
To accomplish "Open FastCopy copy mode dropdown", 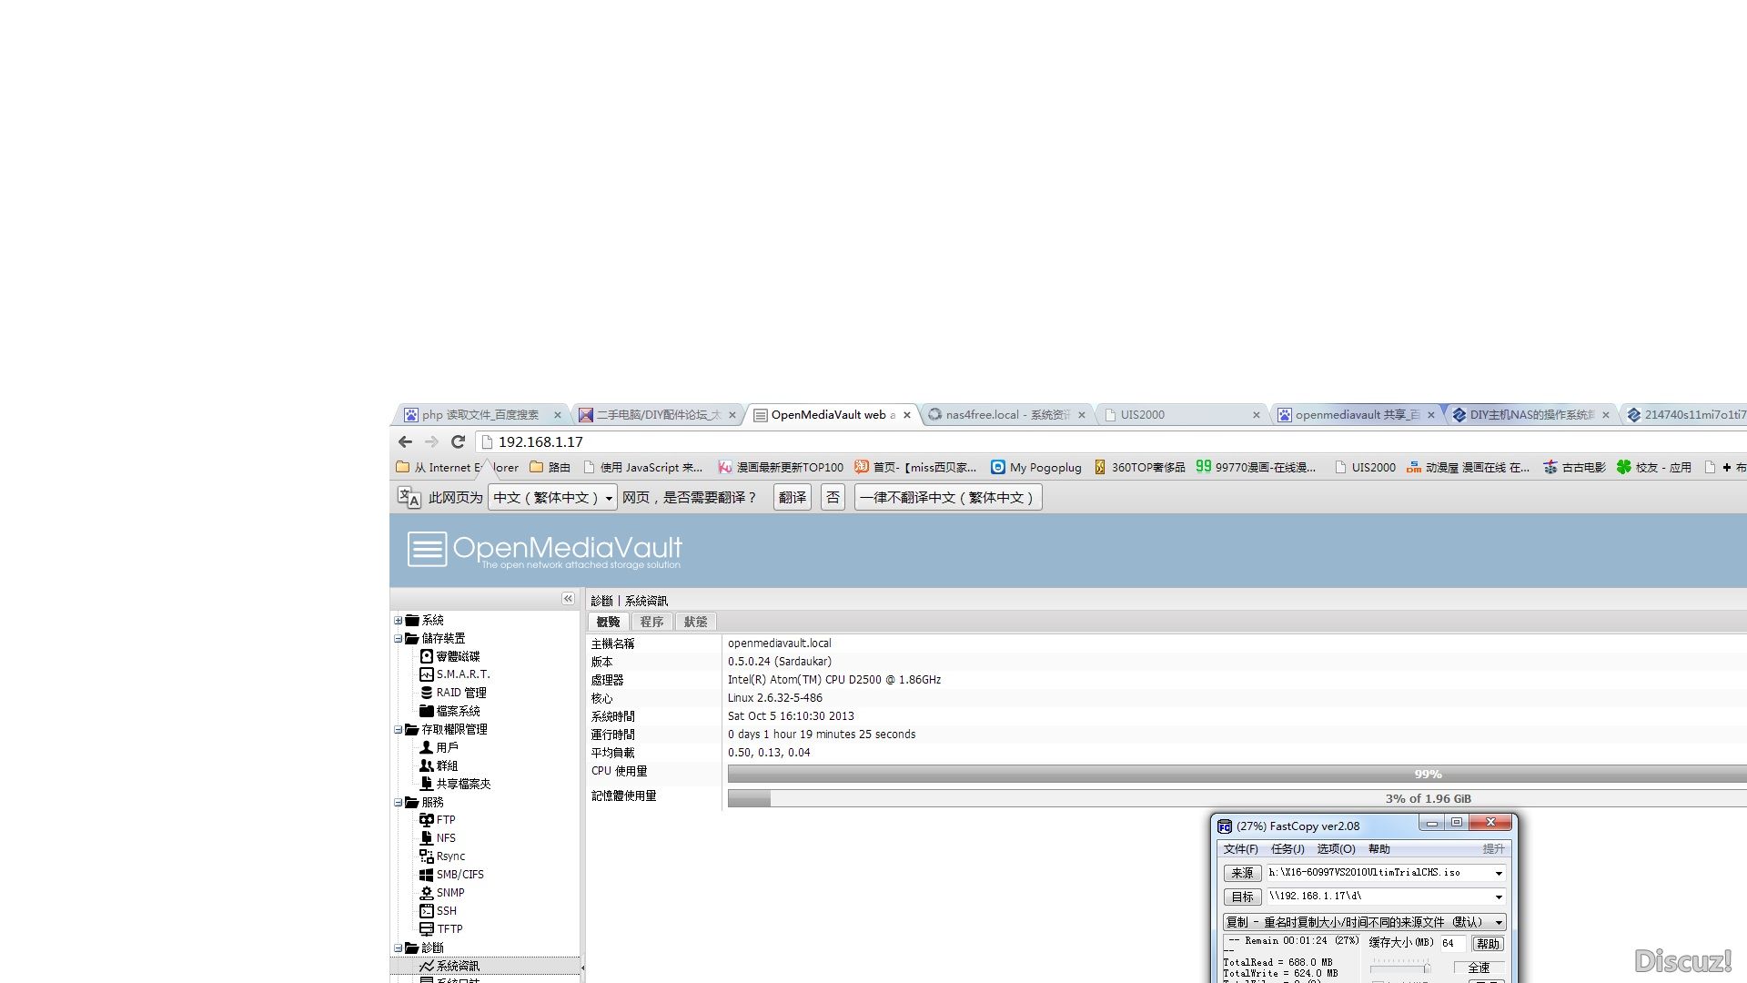I will coord(1364,922).
